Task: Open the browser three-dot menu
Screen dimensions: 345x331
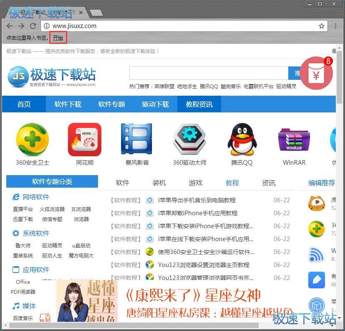Action: [335, 26]
